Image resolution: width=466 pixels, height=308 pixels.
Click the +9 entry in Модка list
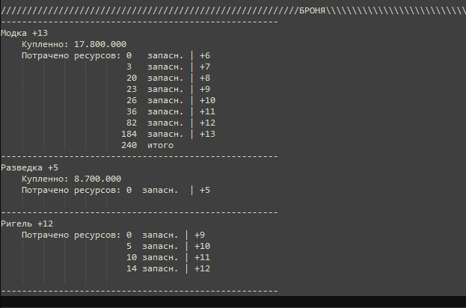pyautogui.click(x=205, y=90)
